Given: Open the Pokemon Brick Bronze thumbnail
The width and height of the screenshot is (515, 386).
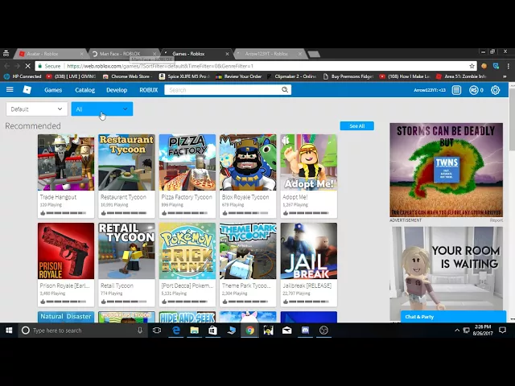Looking at the screenshot, I should coord(187,251).
